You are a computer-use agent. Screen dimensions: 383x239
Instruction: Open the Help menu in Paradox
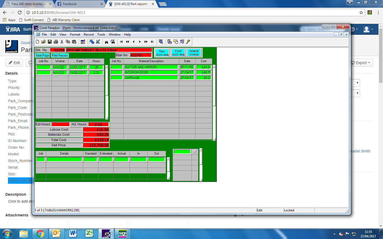click(127, 35)
